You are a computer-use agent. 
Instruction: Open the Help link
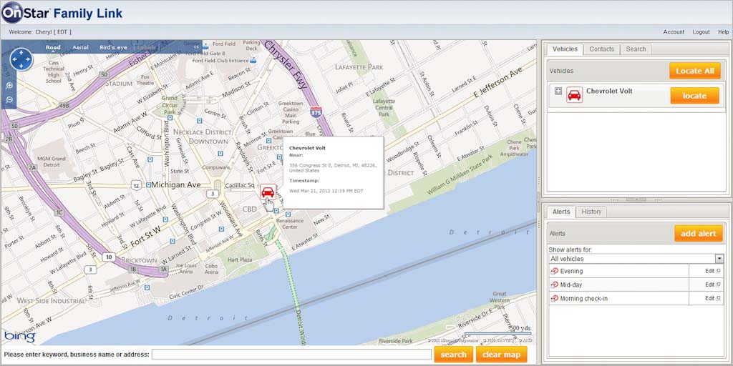tap(723, 32)
